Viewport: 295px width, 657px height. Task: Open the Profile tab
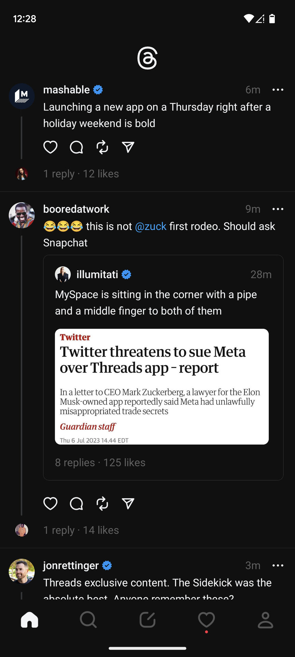click(265, 620)
